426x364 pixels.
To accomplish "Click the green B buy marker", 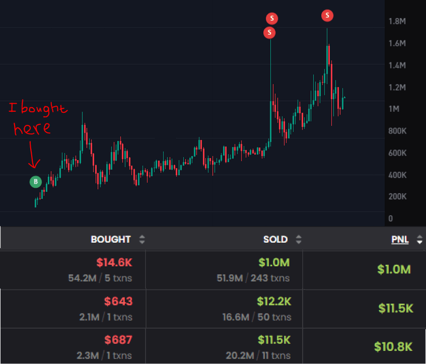I will pyautogui.click(x=35, y=181).
